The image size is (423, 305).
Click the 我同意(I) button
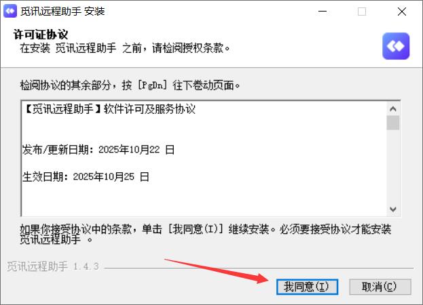(x=307, y=287)
